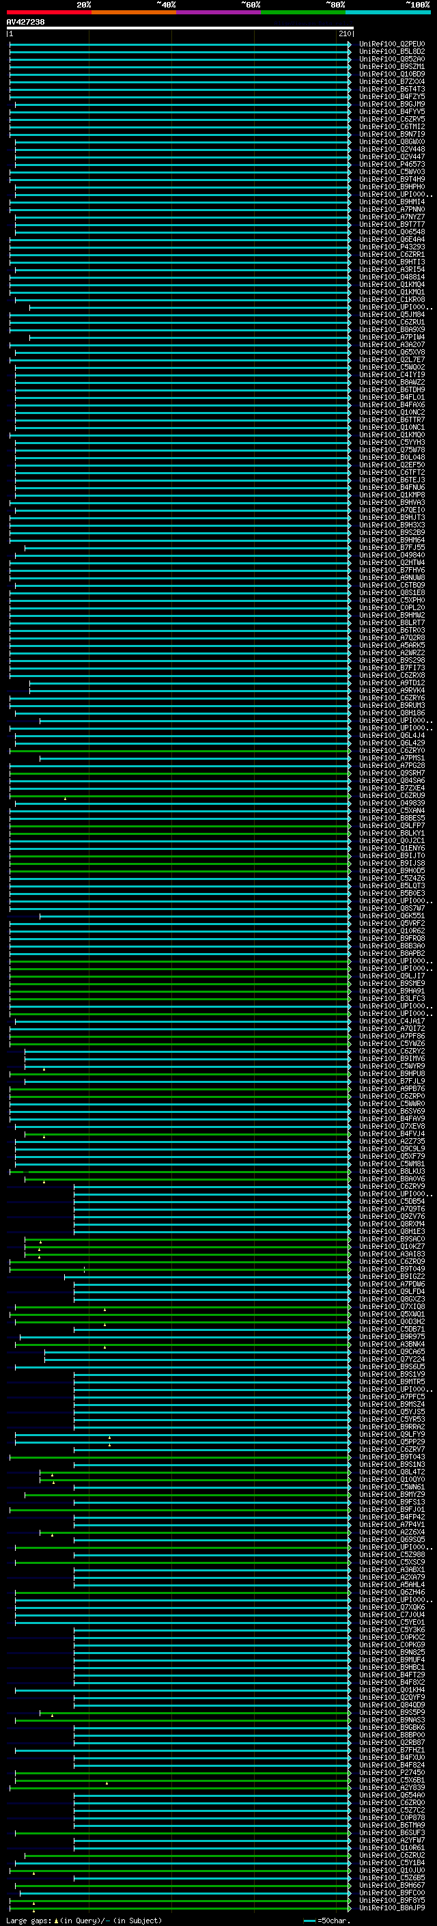
Task: Click the cyan ~100% legend color bar
Action: pyautogui.click(x=388, y=12)
